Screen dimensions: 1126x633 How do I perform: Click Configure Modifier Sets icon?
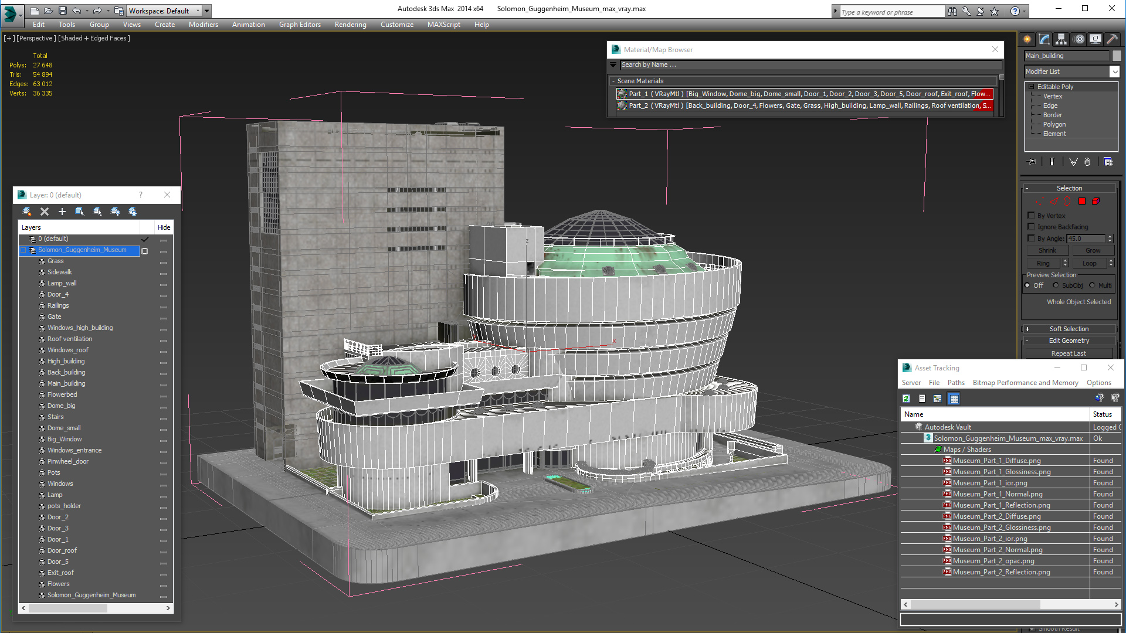tap(1108, 162)
